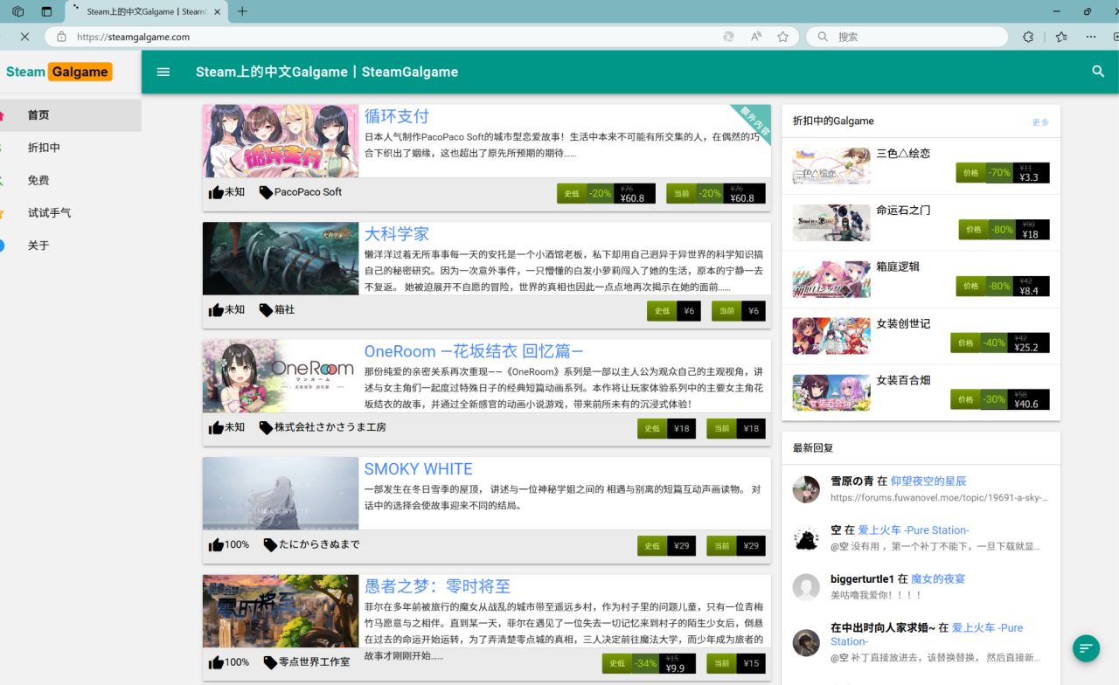Go to 首页 in the sidebar
The height and width of the screenshot is (685, 1119).
click(x=70, y=114)
